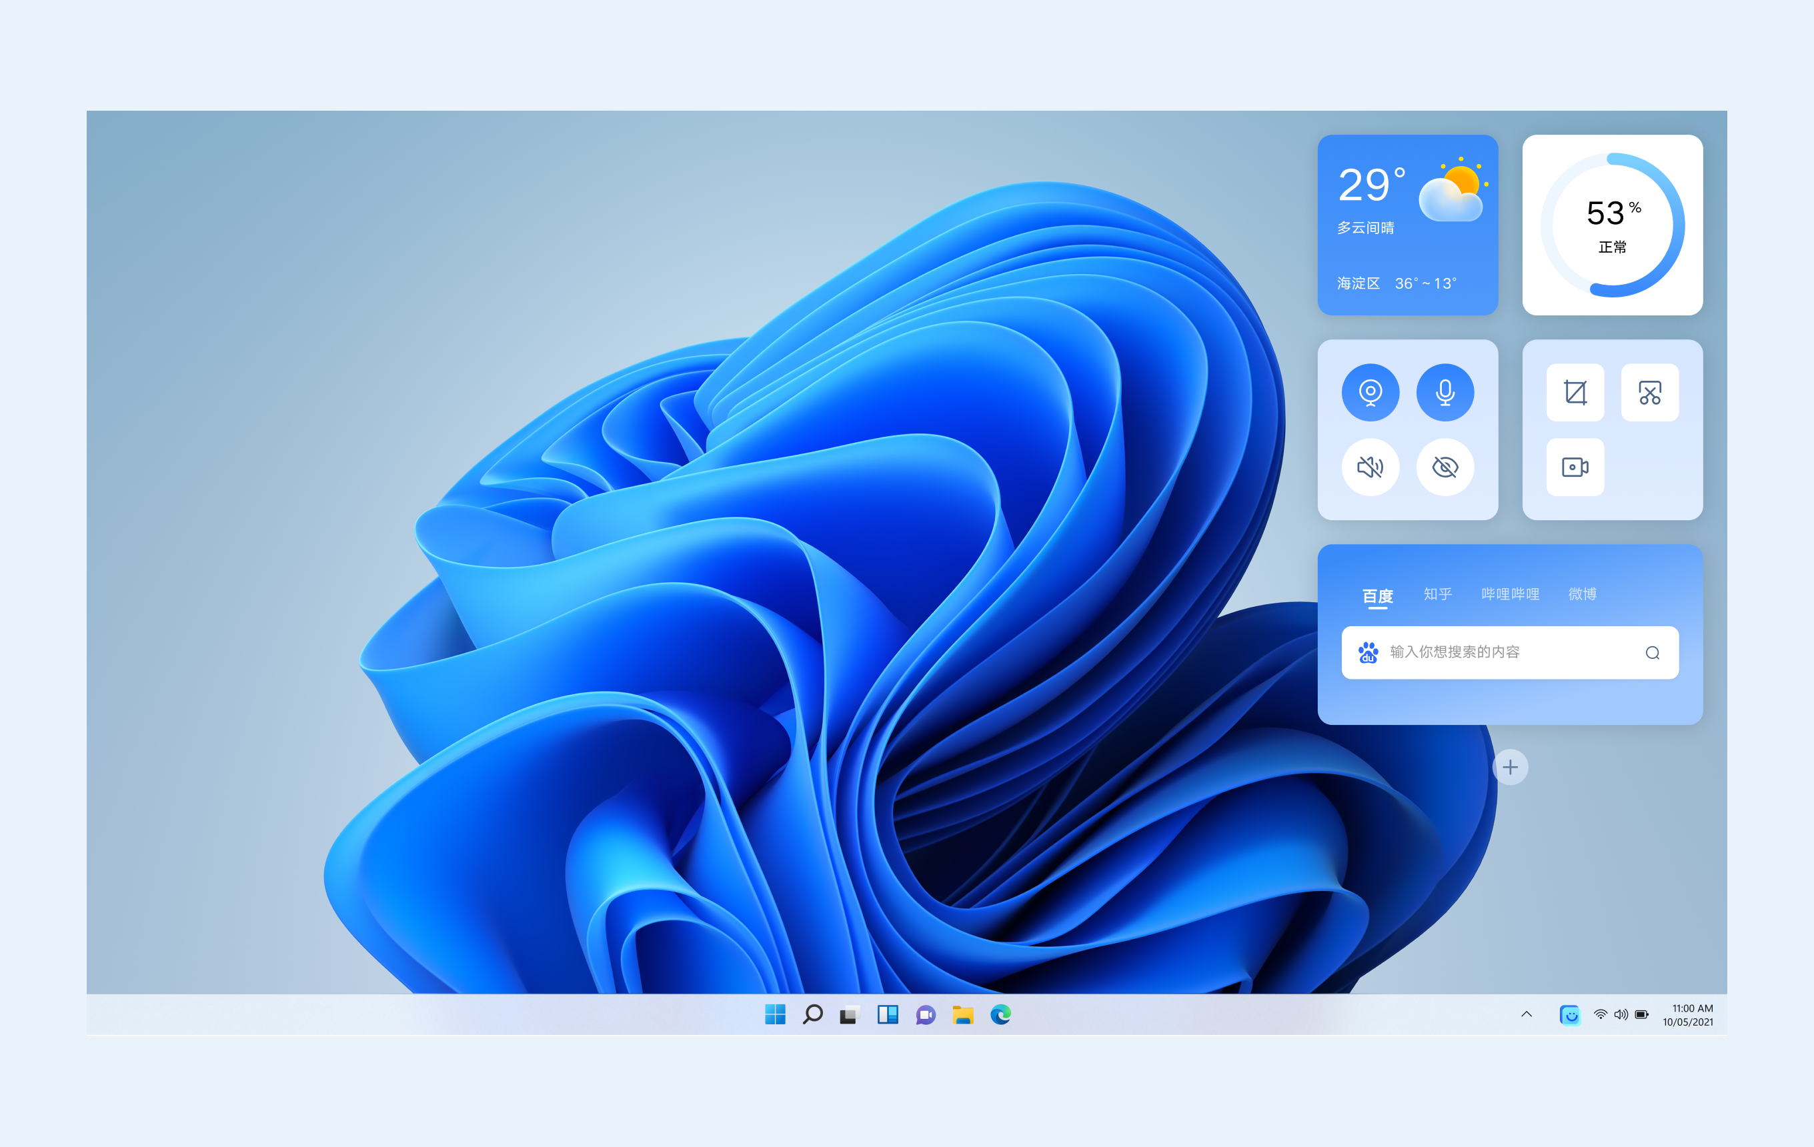The height and width of the screenshot is (1147, 1814).
Task: Toggle the microphone button
Action: [1445, 392]
